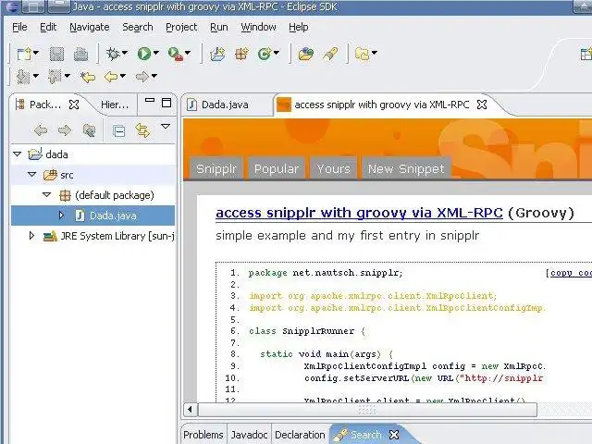Click the New Snippet site tab
This screenshot has height=444, width=592.
(x=406, y=168)
